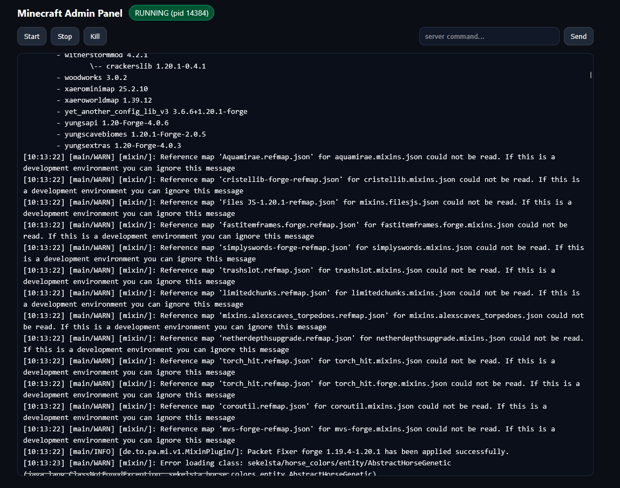Click the 'fastitemframes.forge.refmap.json' warning line
Screen dimensions: 620x488
(x=295, y=231)
